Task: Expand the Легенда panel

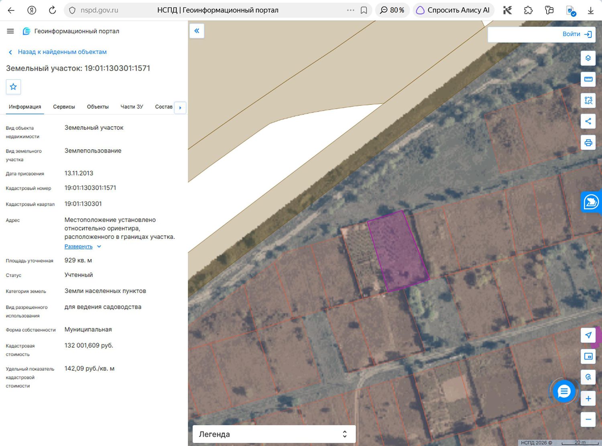Action: (x=274, y=434)
